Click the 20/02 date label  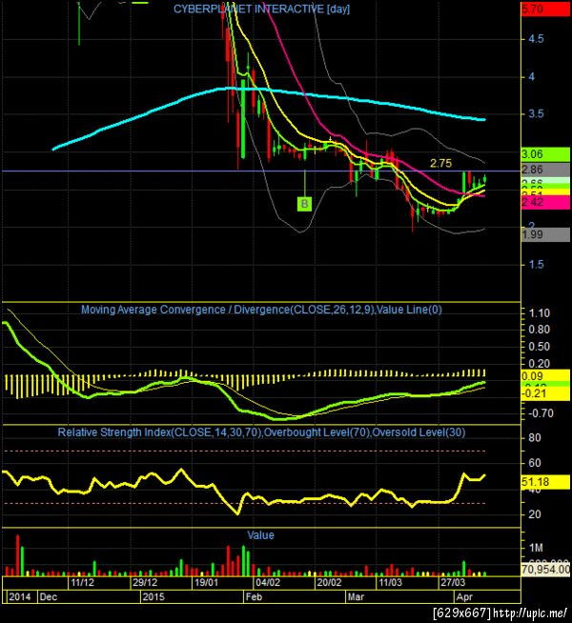[x=329, y=583]
